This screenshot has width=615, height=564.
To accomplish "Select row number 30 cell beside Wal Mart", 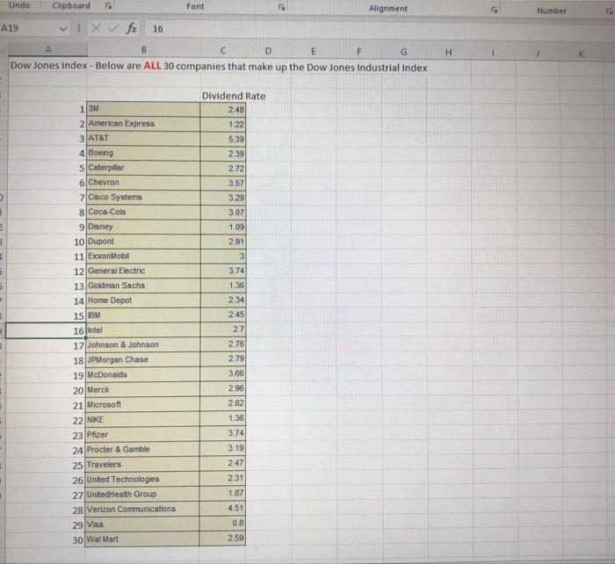I will [x=45, y=540].
